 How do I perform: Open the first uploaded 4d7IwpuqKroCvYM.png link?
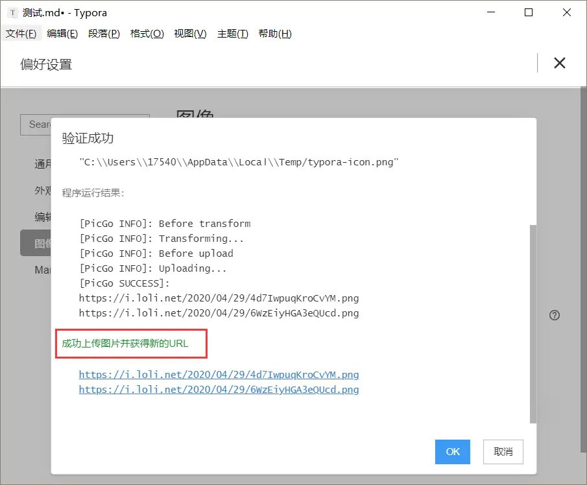click(219, 375)
